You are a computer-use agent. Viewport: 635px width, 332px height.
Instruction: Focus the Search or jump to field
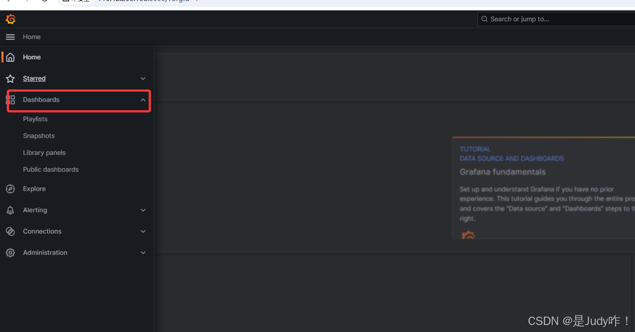556,19
